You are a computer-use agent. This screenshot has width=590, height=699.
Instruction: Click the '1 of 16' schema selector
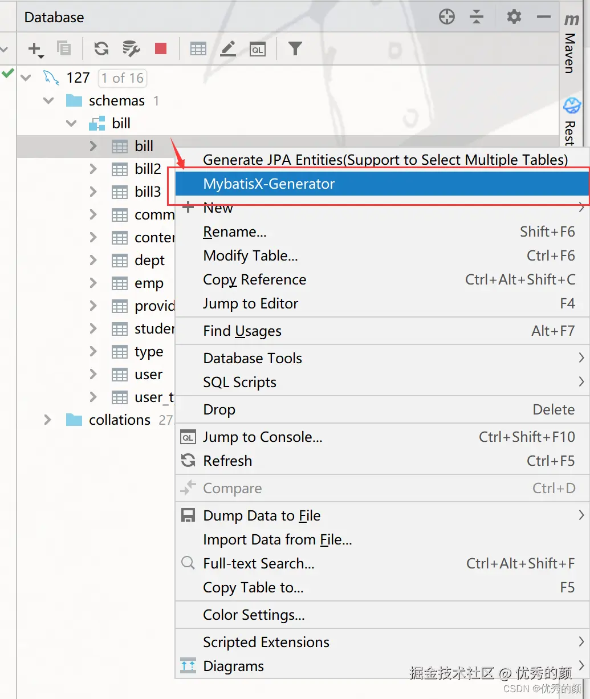pos(123,78)
